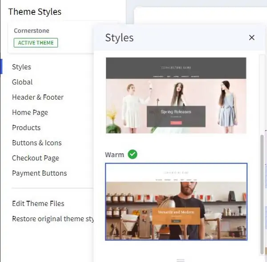The image size is (267, 262).
Task: Go to Header & Footer settings
Action: click(x=38, y=97)
